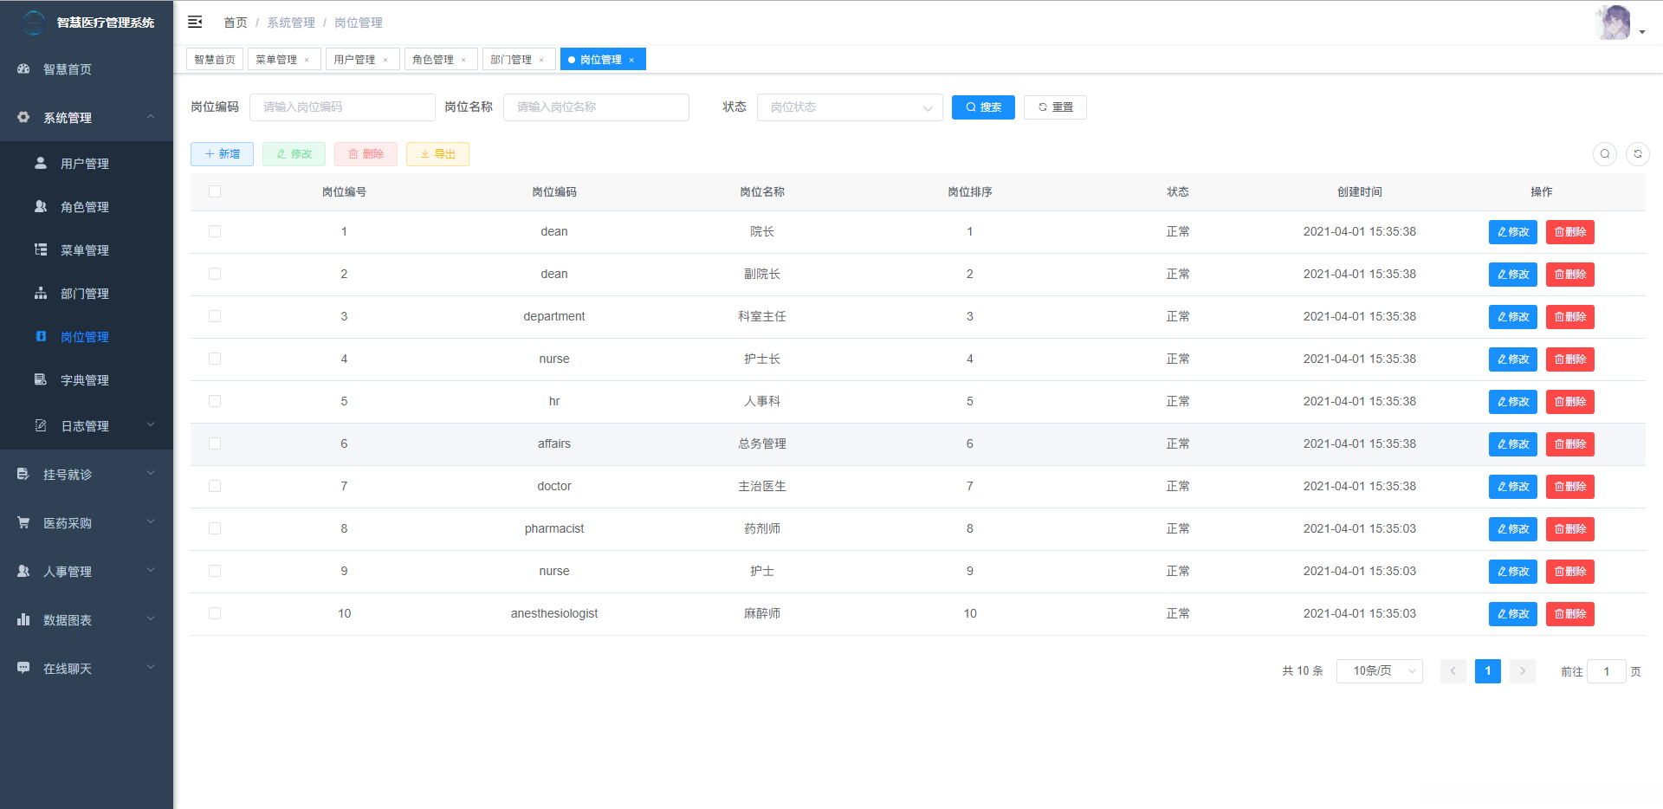1663x809 pixels.
Task: Open the 10条/页 page size dropdown
Action: [1379, 671]
